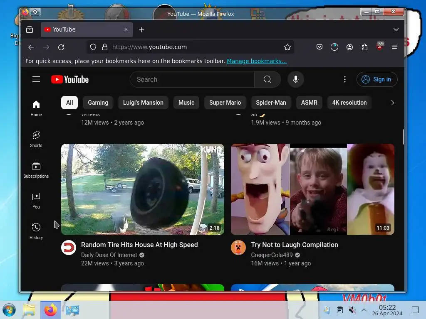Click the Firefox URL address bar
426x319 pixels.
tap(190, 47)
